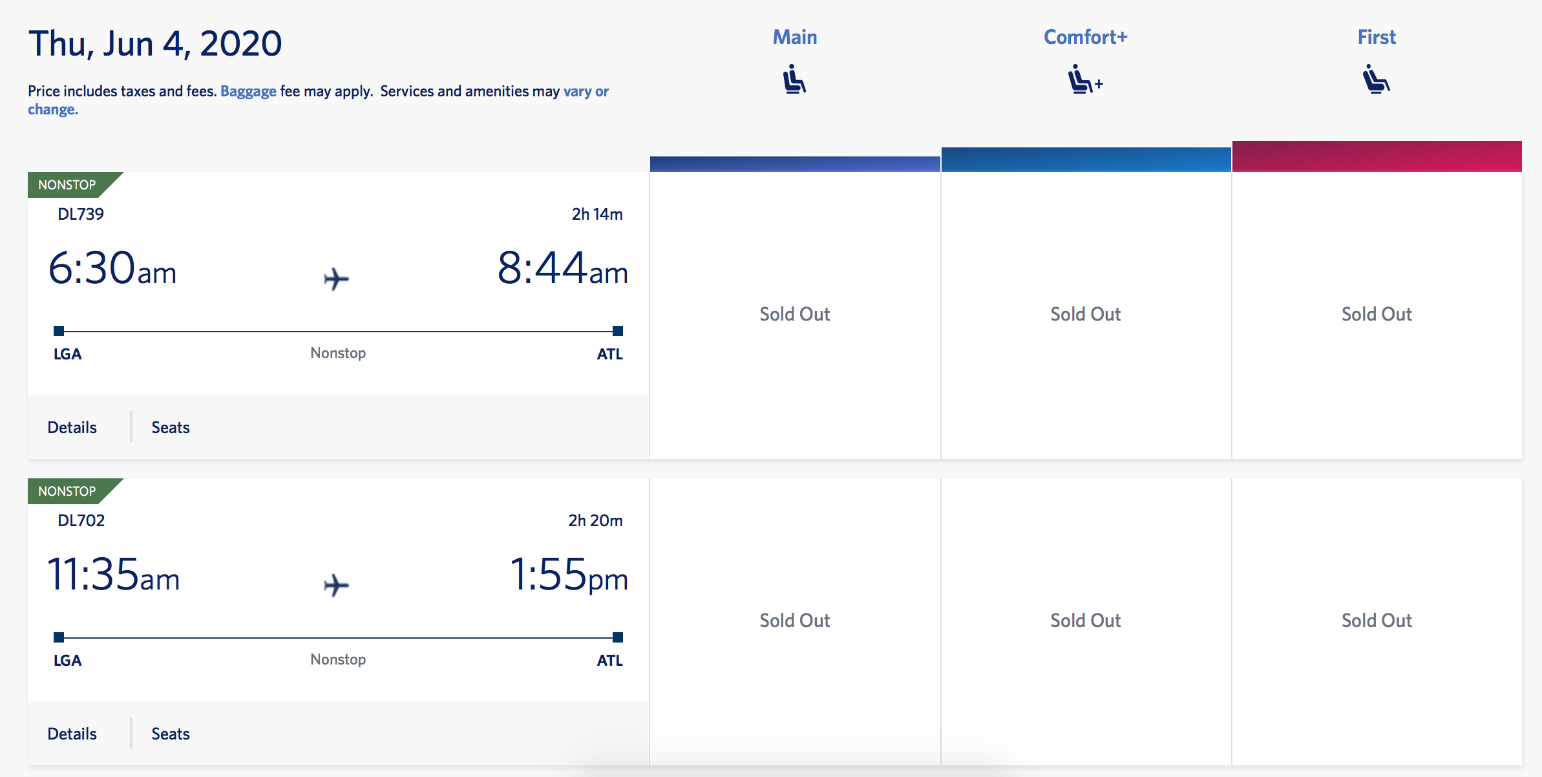
Task: Select the Sold Out First cell for DL702
Action: (x=1377, y=621)
